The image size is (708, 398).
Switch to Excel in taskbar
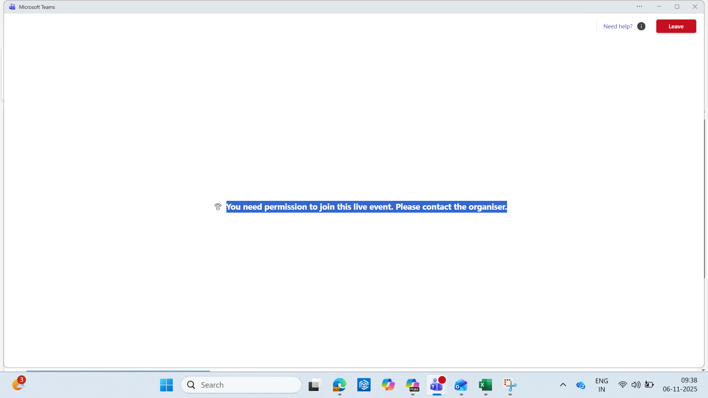point(485,385)
